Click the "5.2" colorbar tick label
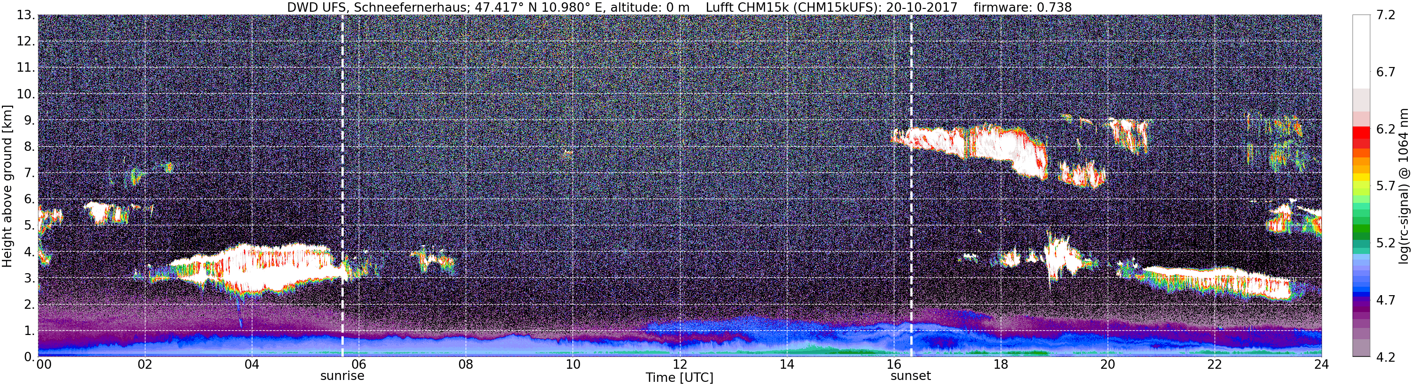 coord(1386,243)
